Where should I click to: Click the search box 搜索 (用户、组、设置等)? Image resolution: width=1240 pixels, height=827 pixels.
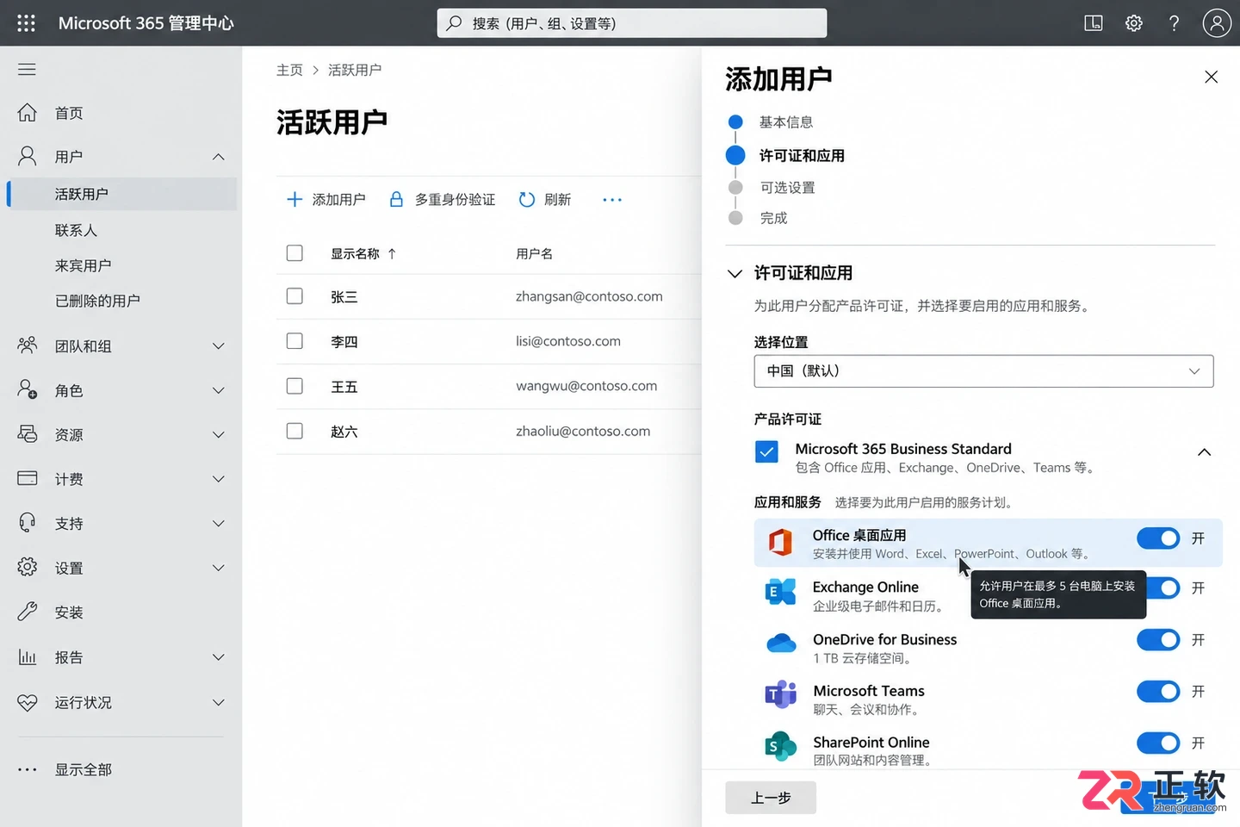tap(632, 23)
